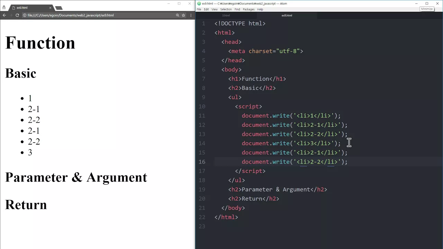Click the <h2>Parameter & Argument</h2> code line
Viewport: 443px width, 249px height.
278,190
